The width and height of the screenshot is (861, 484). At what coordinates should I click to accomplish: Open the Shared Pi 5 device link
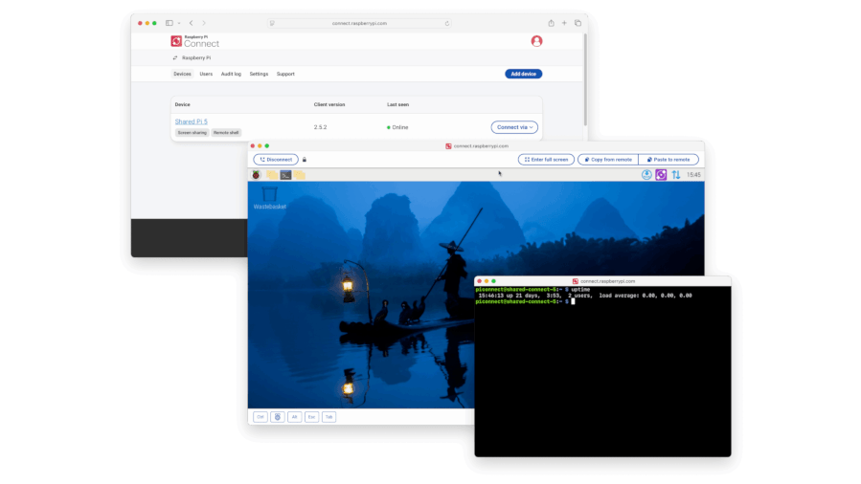click(191, 121)
